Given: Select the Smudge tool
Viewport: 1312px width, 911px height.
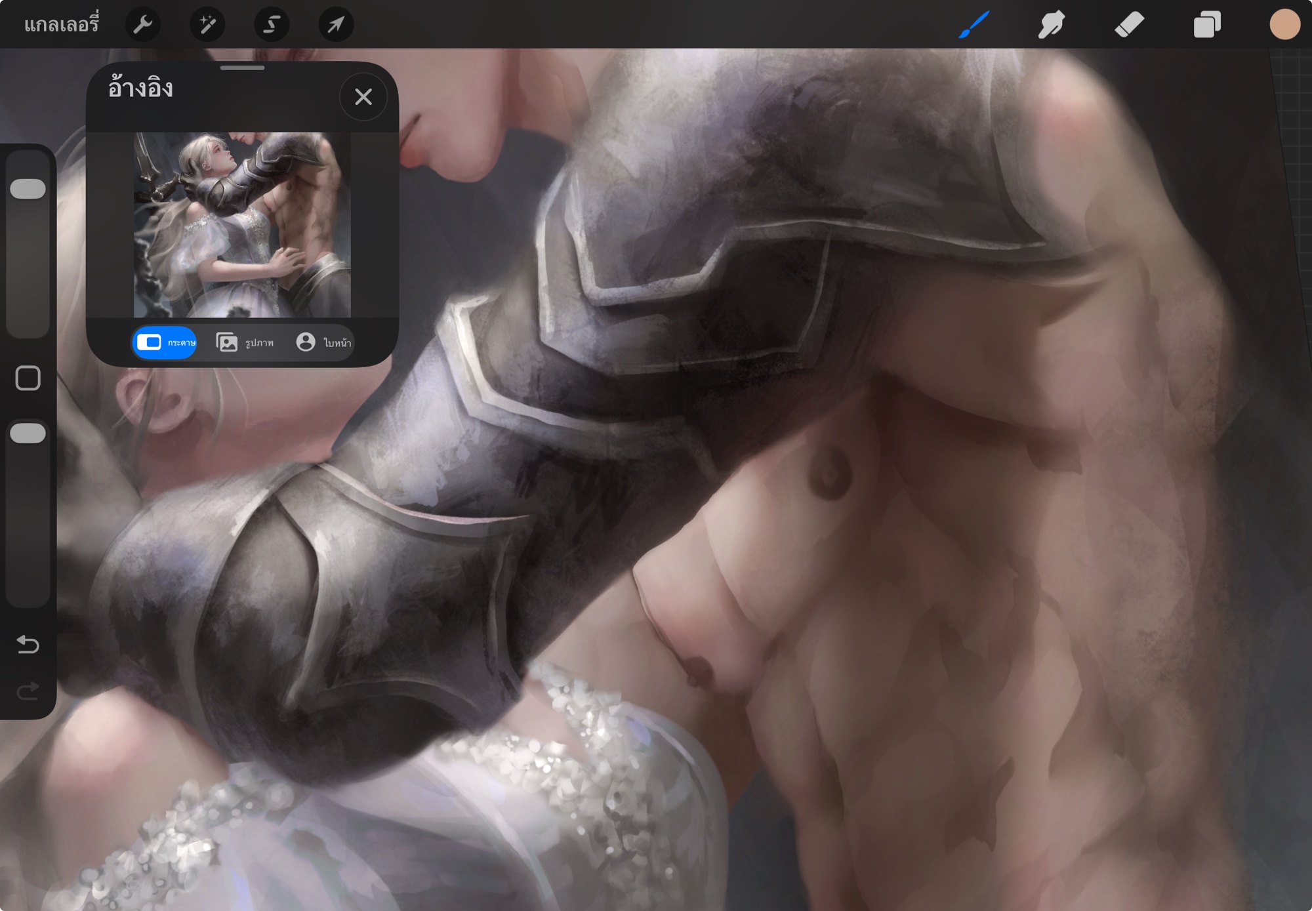Looking at the screenshot, I should (1051, 25).
